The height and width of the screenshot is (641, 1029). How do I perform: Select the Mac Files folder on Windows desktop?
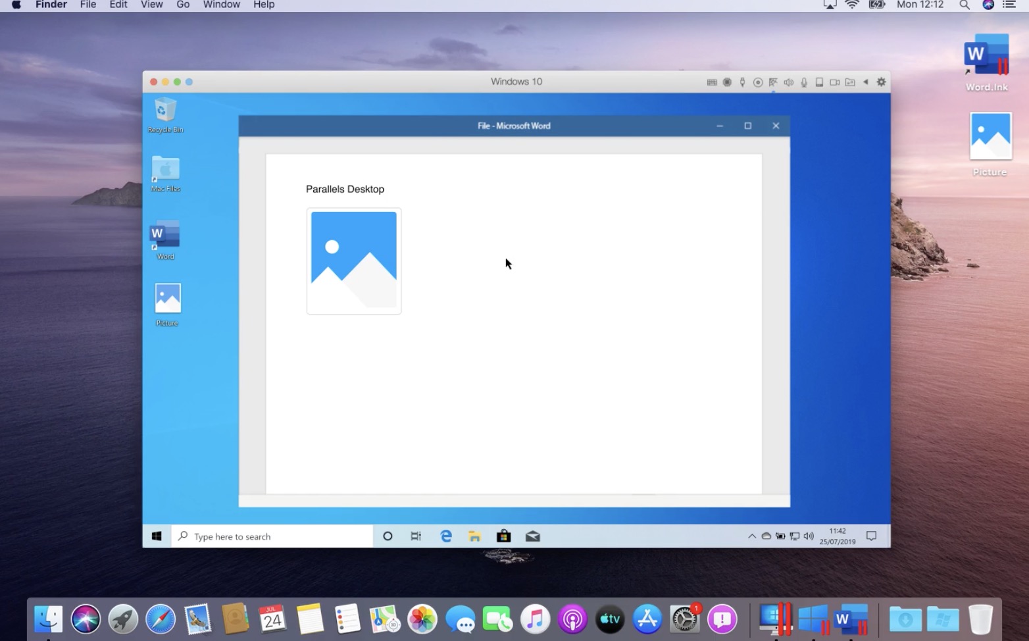(x=166, y=174)
